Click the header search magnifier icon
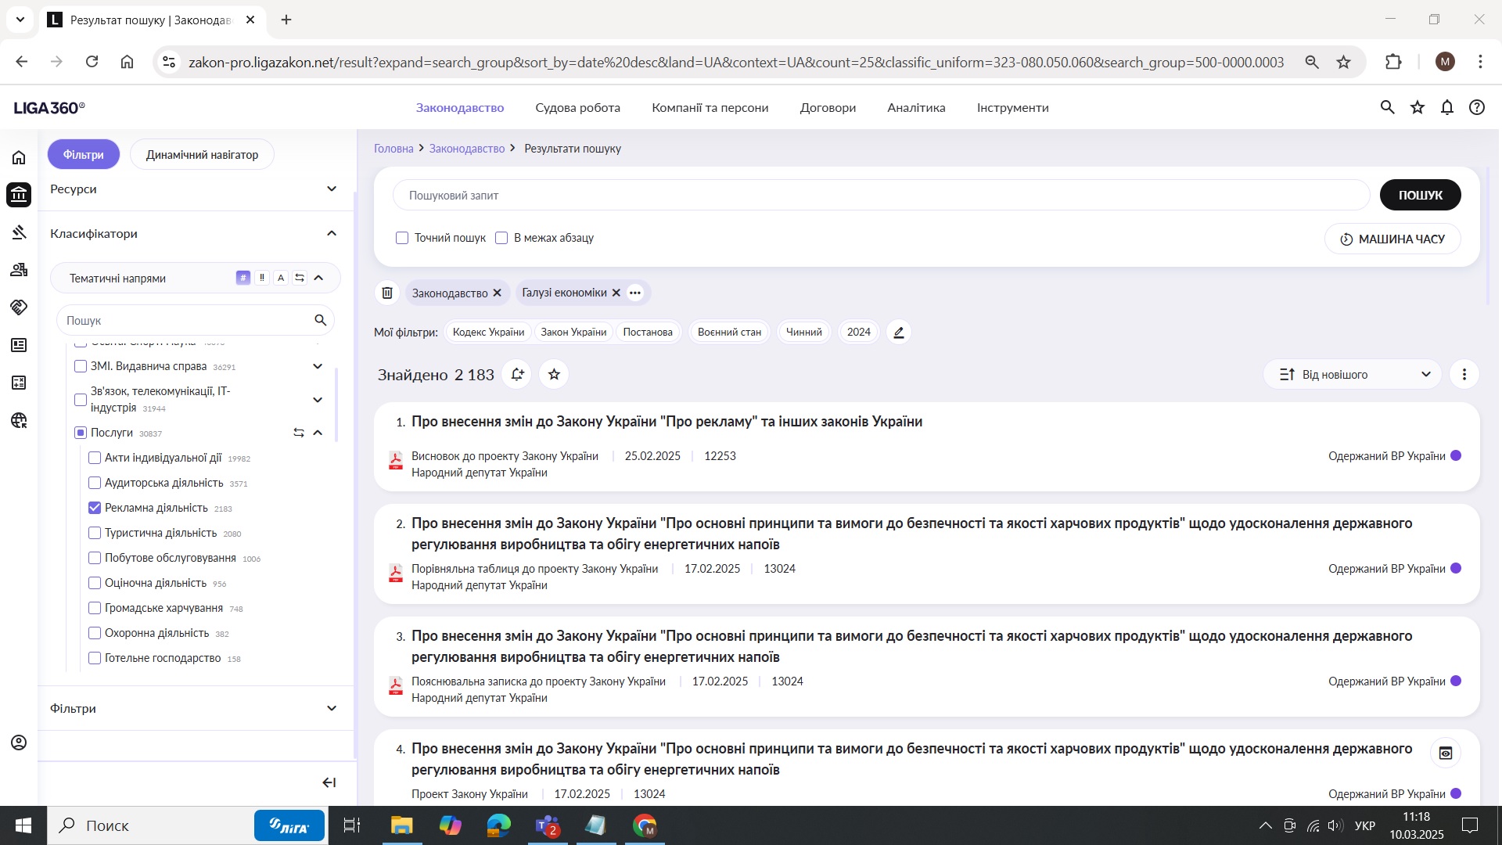 (1388, 108)
